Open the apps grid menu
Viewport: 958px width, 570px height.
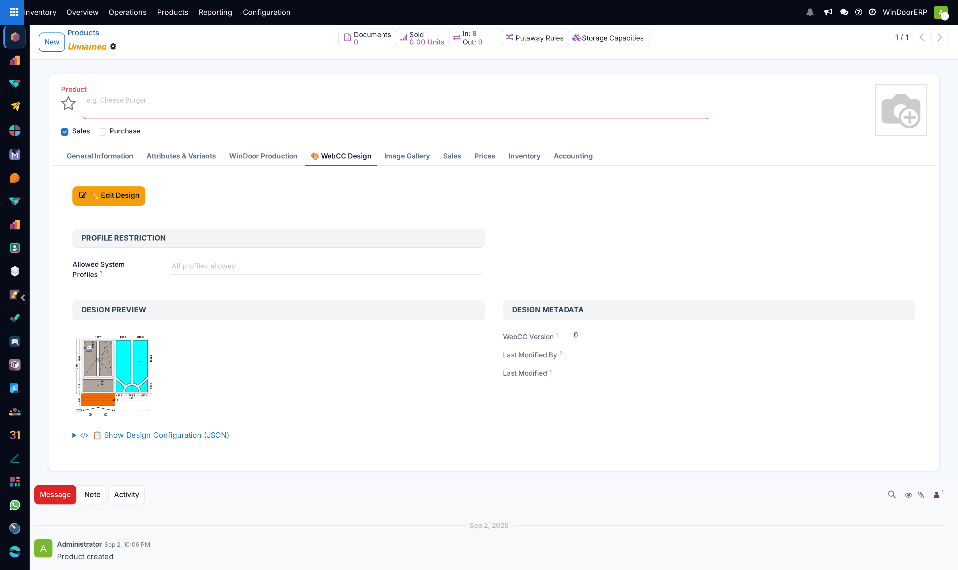point(14,12)
